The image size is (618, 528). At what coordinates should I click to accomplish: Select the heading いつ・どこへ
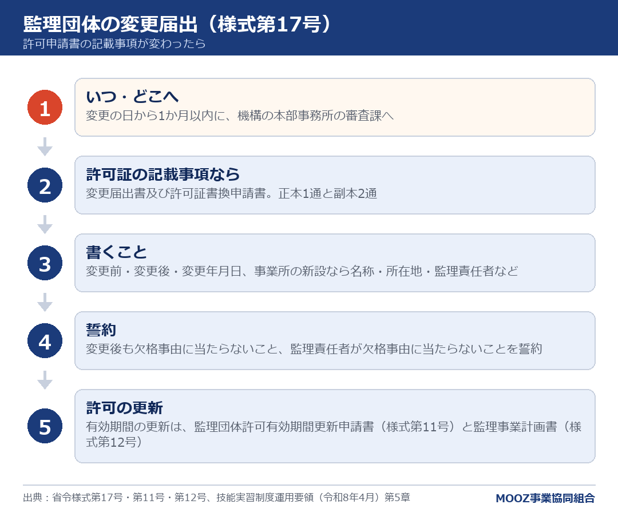(x=132, y=97)
